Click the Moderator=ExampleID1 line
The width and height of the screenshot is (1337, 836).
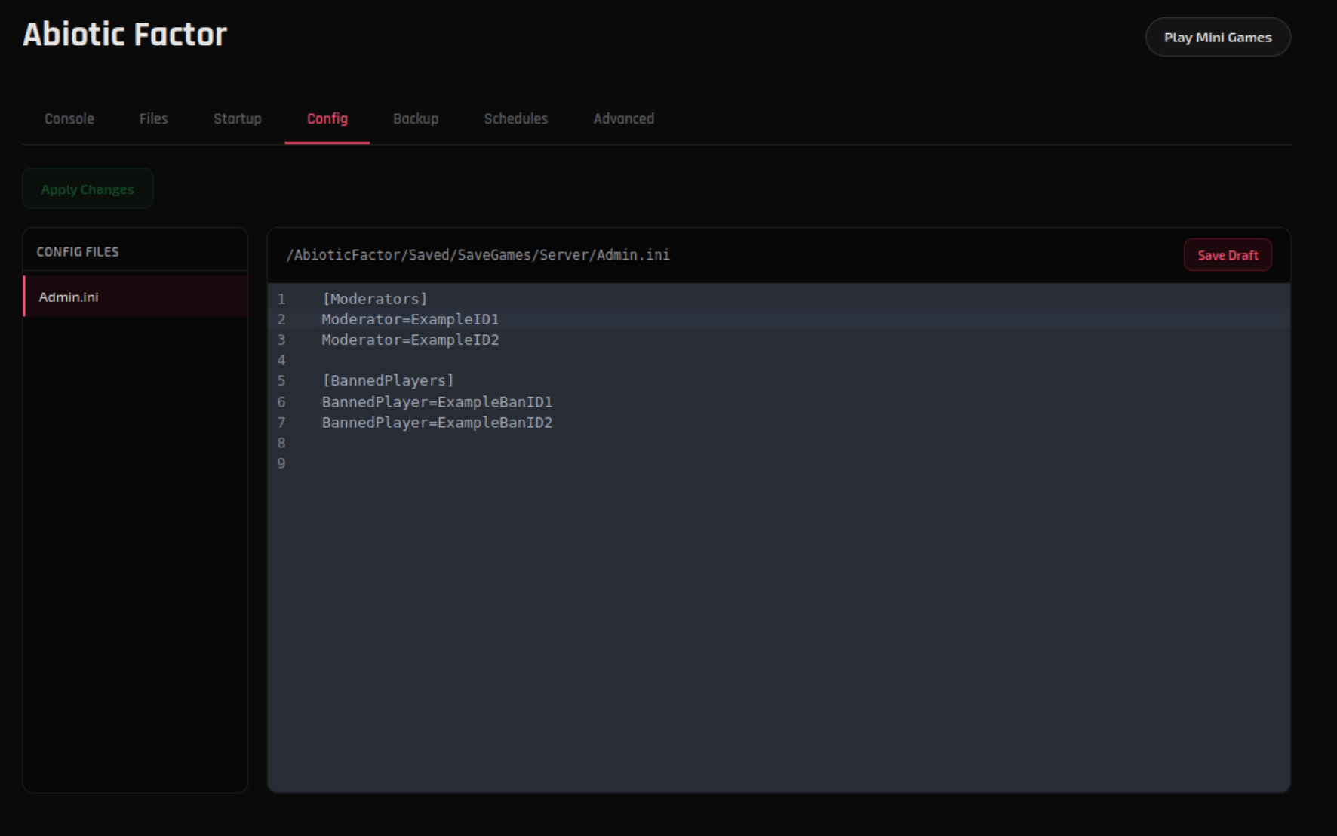pyautogui.click(x=409, y=319)
